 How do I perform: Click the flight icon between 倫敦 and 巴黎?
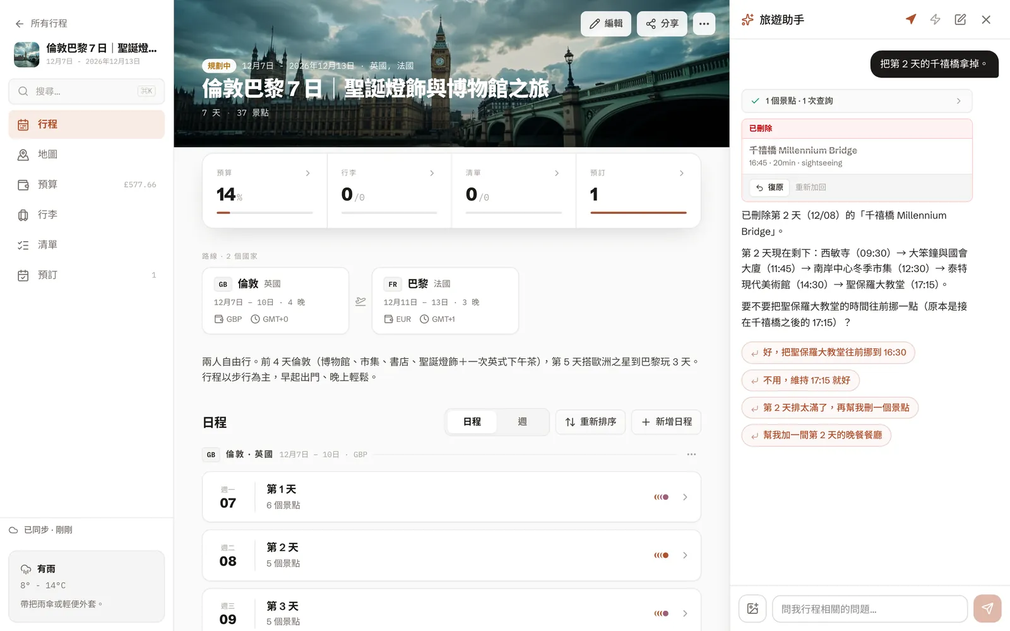tap(360, 301)
